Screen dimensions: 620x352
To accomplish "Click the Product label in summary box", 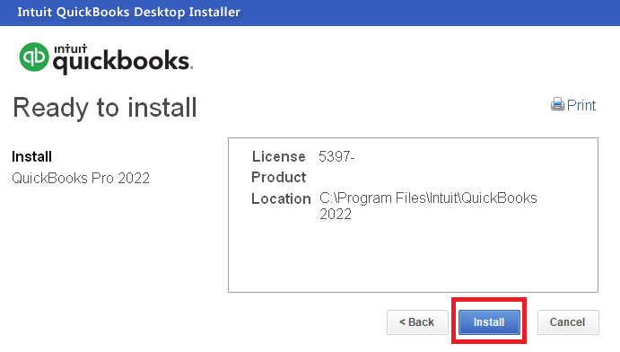I will (279, 177).
